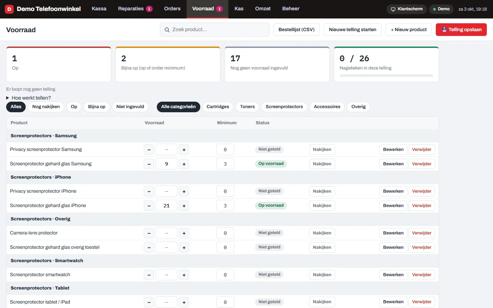The height and width of the screenshot is (308, 493).
Task: Switch to the Omzet tab
Action: [263, 9]
